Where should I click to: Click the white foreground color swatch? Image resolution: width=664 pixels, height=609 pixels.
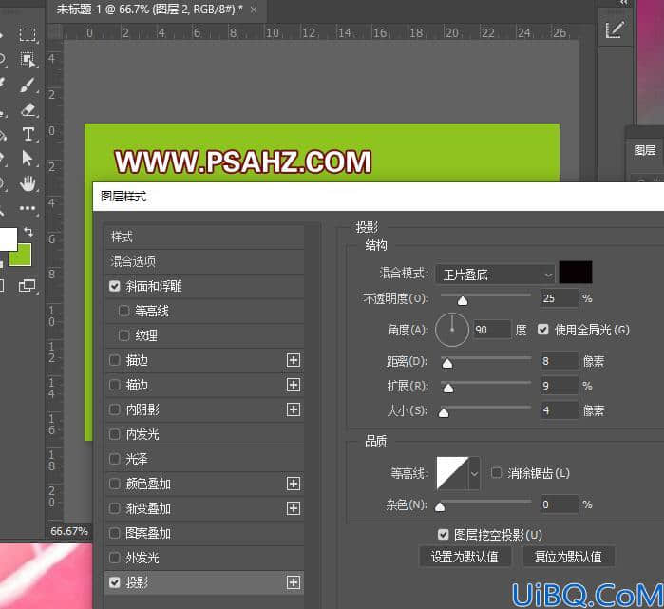coord(8,239)
